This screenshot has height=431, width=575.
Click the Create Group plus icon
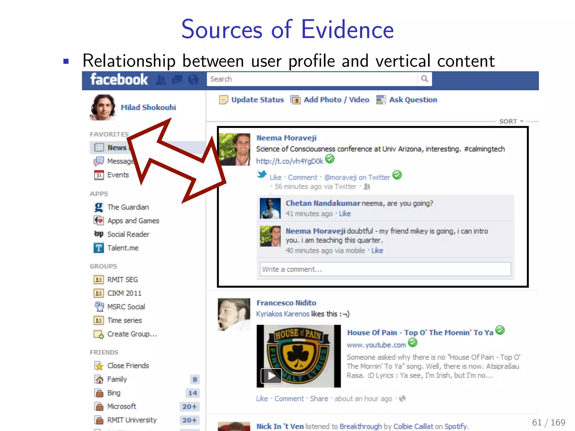click(x=99, y=334)
